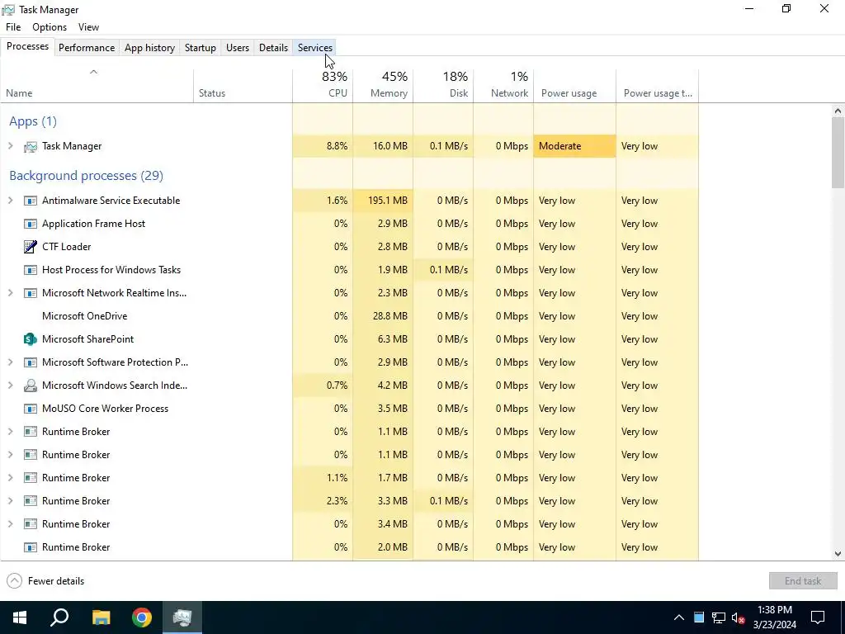Screen dimensions: 845x634
Task: Sort by the Status column header
Action: (243, 86)
